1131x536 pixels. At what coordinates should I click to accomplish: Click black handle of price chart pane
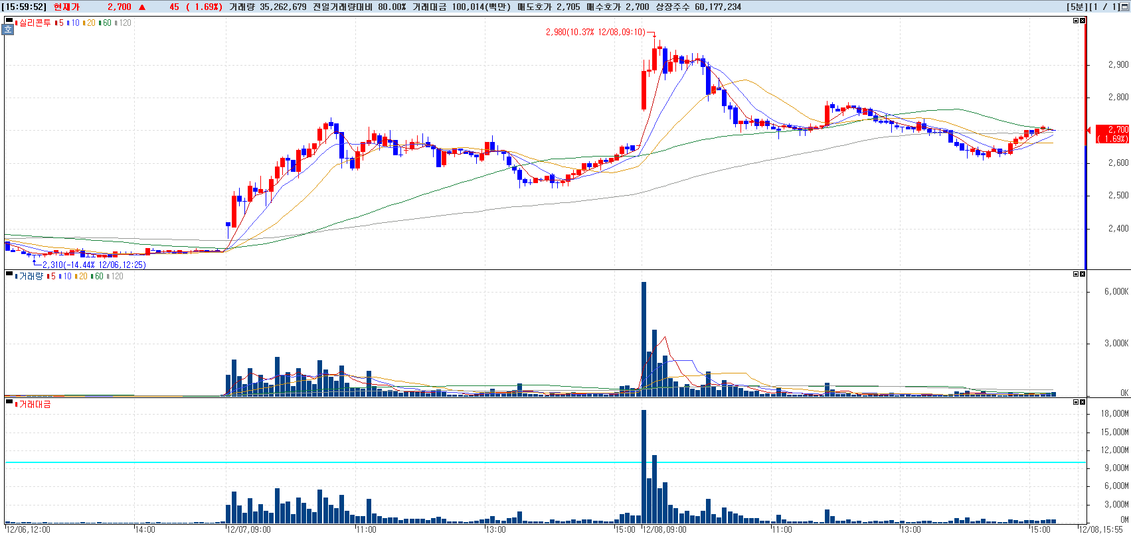pos(9,21)
